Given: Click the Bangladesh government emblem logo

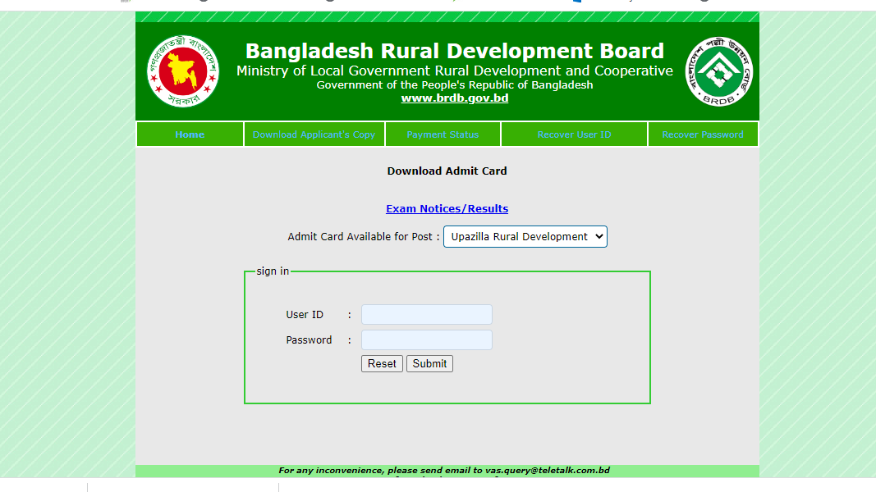Looking at the screenshot, I should (183, 71).
